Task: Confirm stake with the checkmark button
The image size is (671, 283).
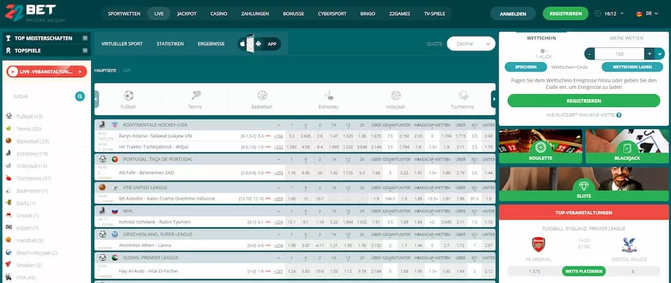Action: [660, 54]
